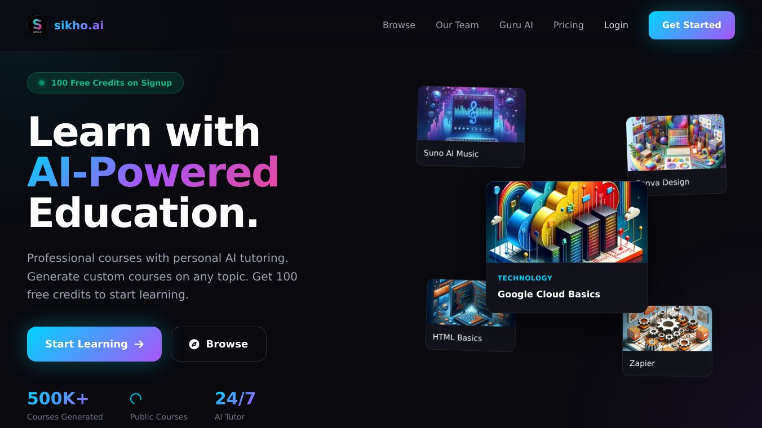
Task: Open the Suno AI Music course card
Action: coord(471,127)
